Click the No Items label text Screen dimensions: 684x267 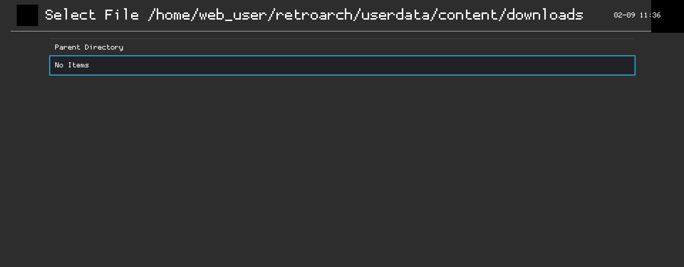[72, 65]
